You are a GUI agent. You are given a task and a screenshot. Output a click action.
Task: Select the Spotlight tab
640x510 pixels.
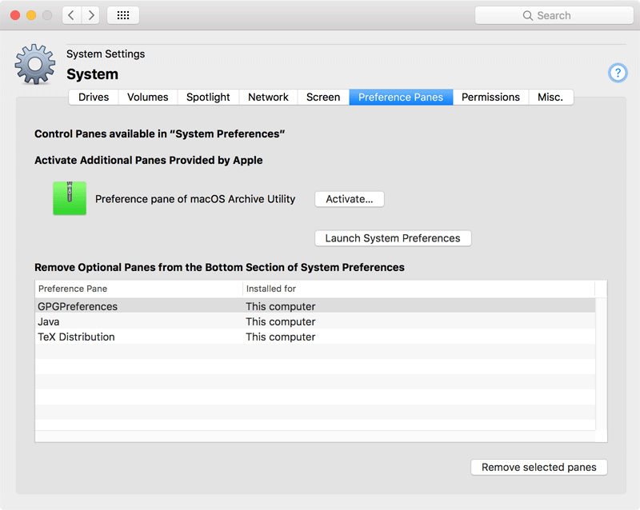(208, 97)
